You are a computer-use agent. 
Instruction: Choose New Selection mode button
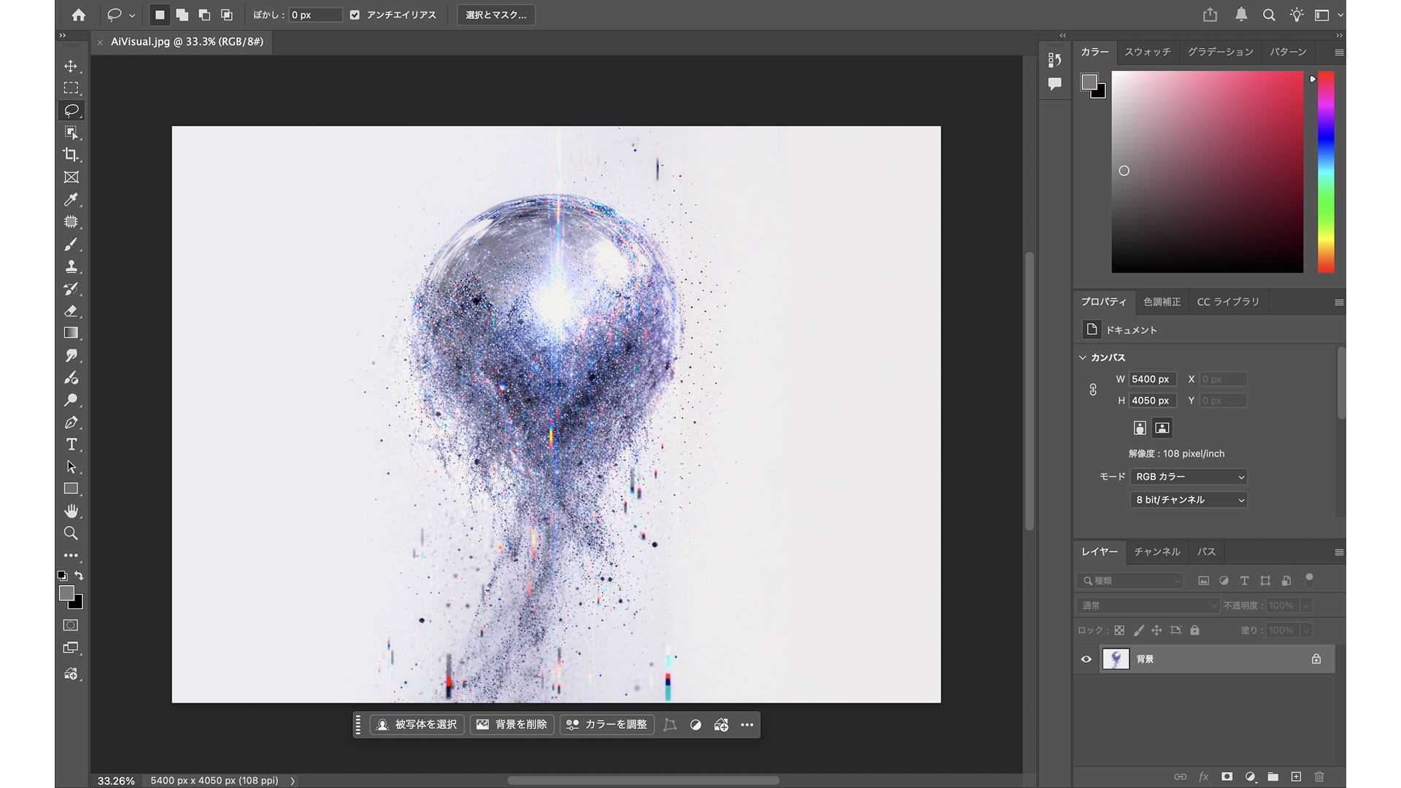[160, 15]
